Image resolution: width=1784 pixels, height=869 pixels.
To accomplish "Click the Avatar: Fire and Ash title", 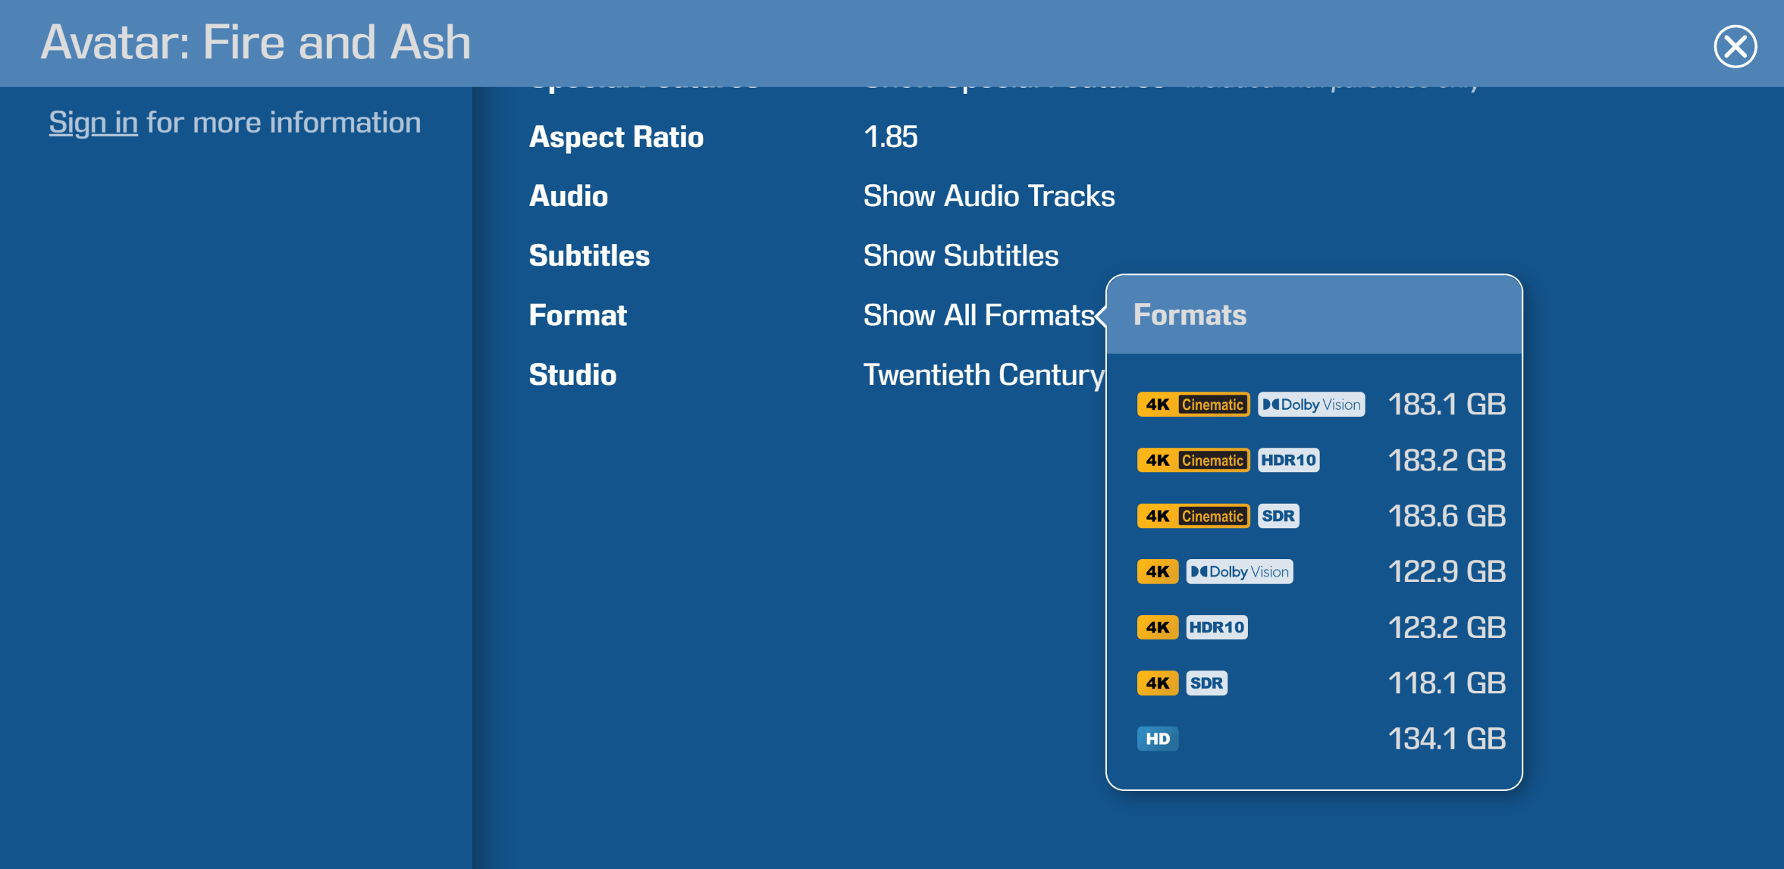I will coord(256,42).
